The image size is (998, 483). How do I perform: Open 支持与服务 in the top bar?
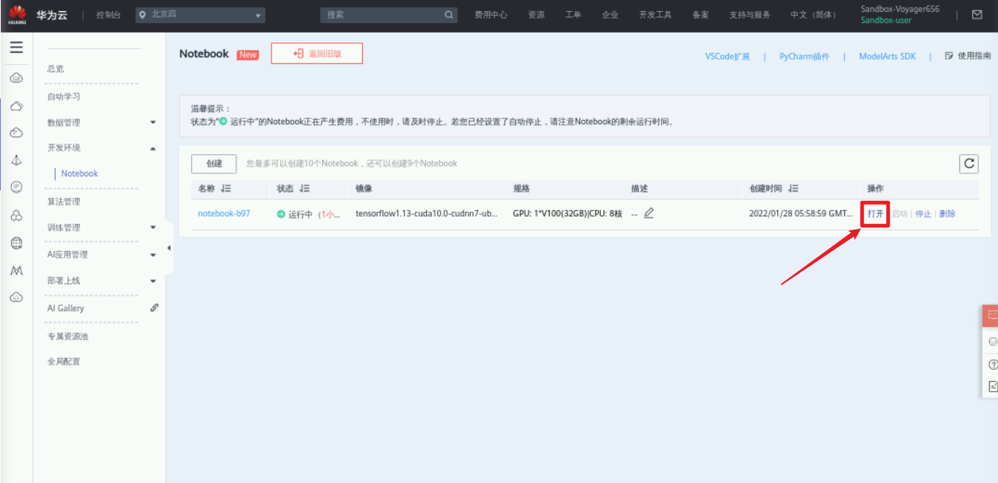(x=750, y=15)
